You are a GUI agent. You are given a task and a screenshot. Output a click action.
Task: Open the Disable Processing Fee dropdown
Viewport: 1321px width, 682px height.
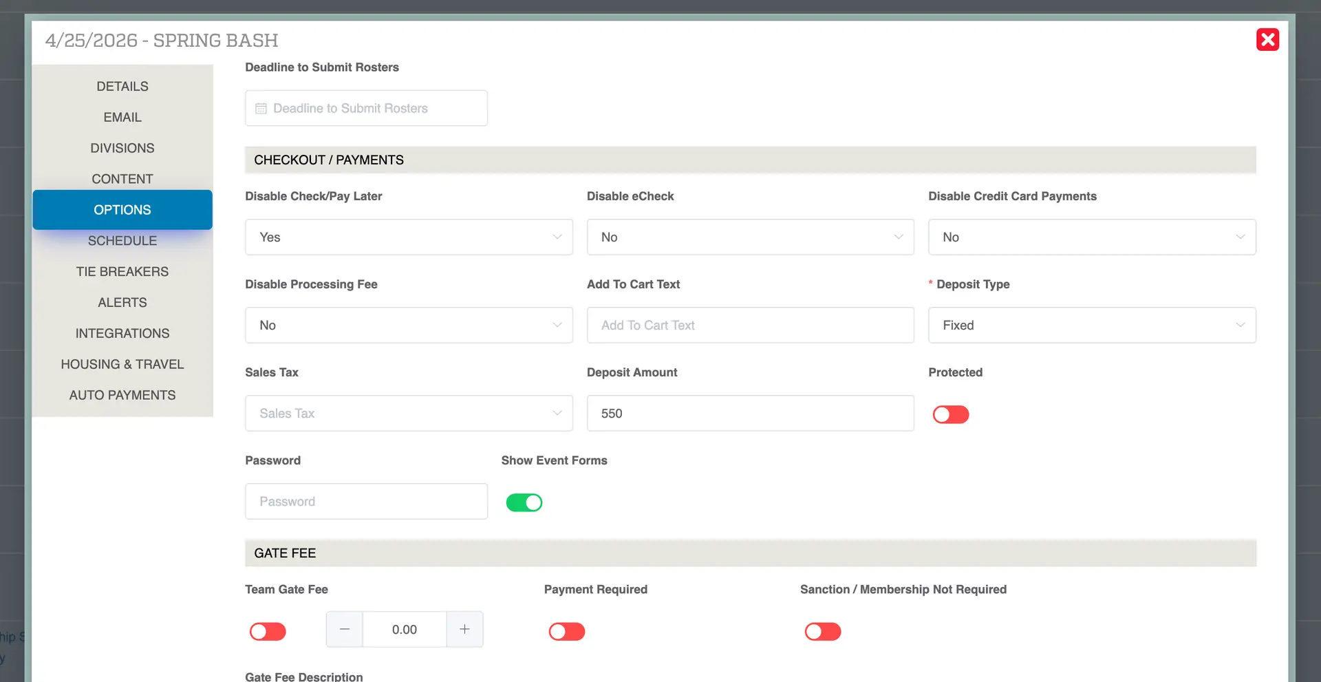[409, 325]
